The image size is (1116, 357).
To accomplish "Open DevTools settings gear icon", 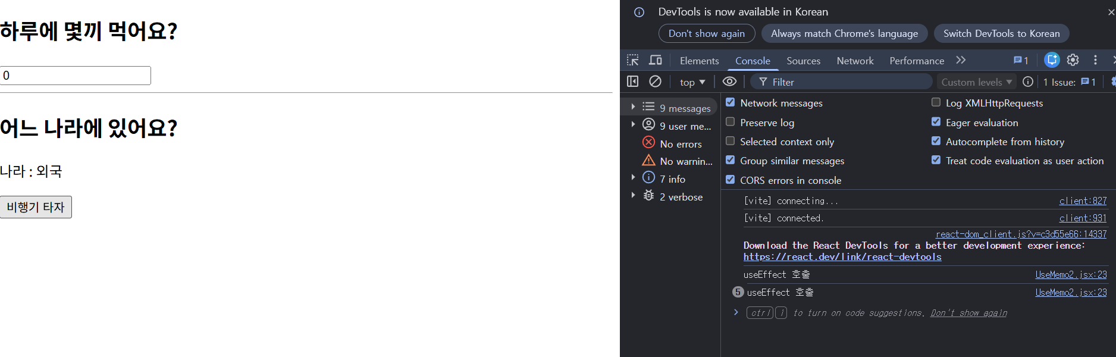I will coord(1073,60).
